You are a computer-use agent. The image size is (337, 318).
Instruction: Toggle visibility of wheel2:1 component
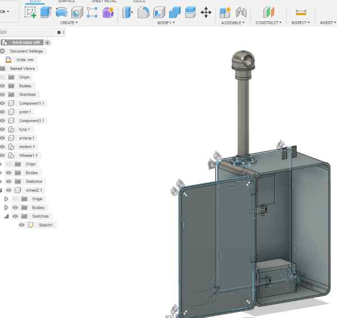[x=8, y=190]
